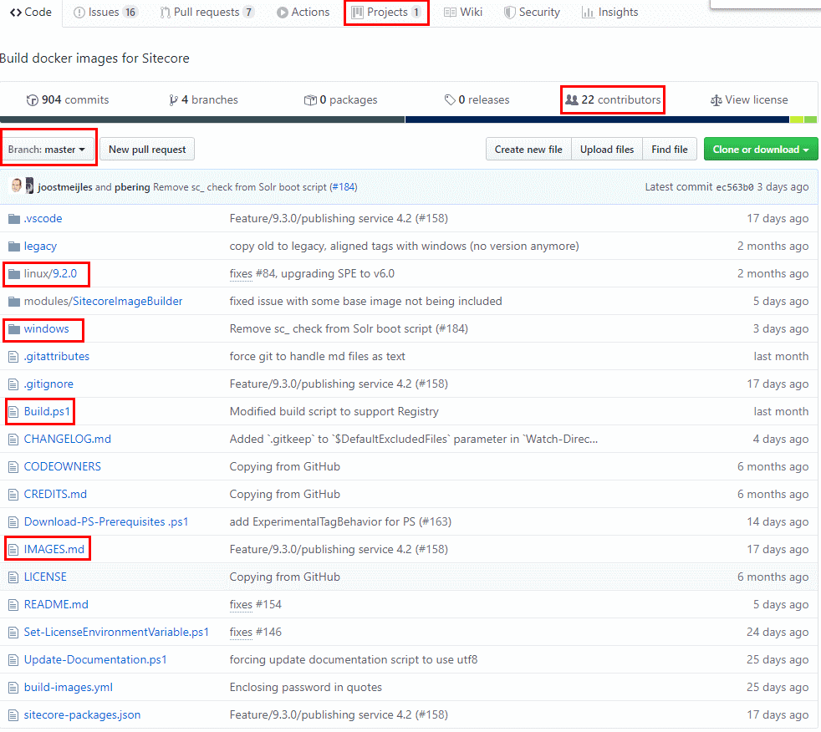821x732 pixels.
Task: Click the Build.ps1 file icon
Action: pos(13,412)
